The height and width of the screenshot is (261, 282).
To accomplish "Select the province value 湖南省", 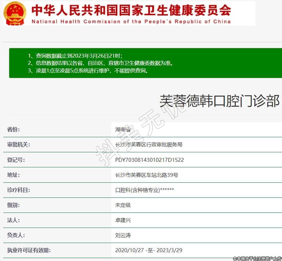I will pos(123,129).
